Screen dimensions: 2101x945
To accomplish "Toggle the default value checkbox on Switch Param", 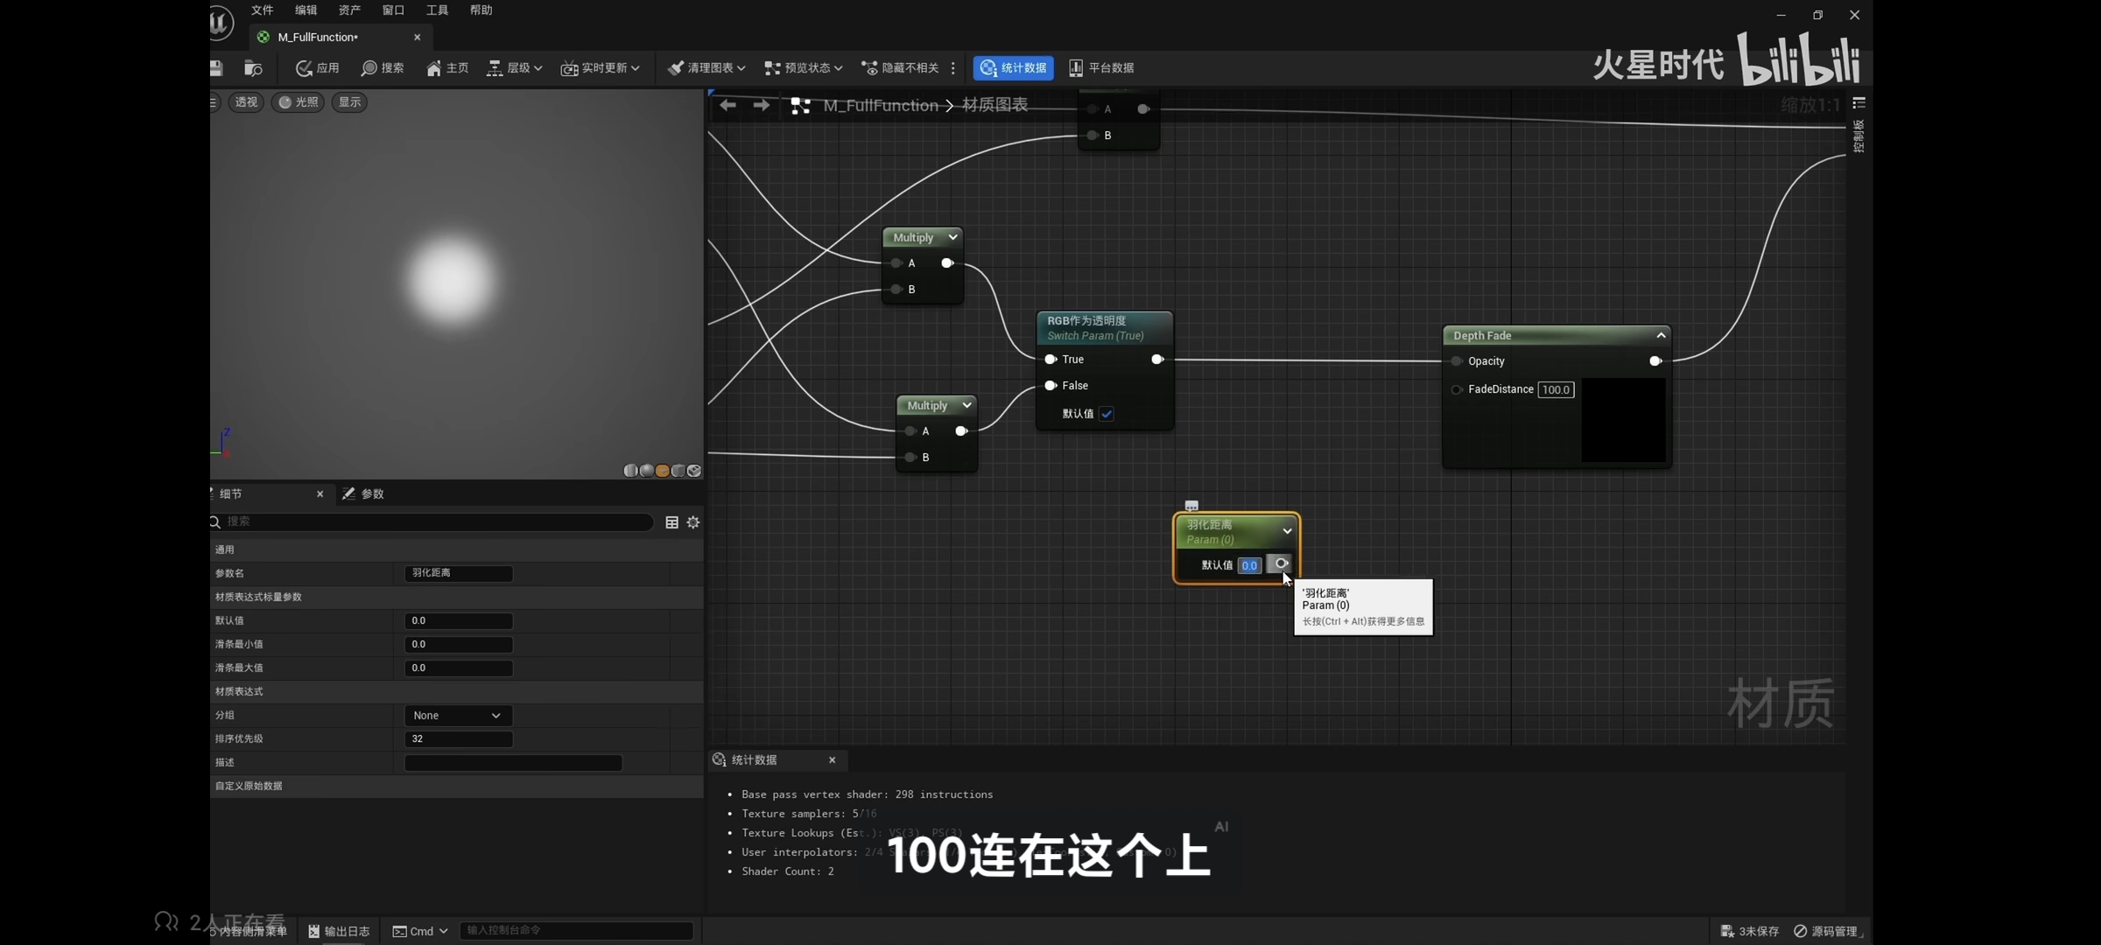I will (1107, 414).
